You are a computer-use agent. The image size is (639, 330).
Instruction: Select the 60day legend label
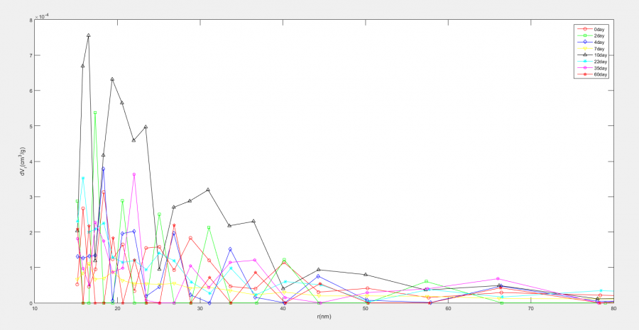[x=600, y=75]
